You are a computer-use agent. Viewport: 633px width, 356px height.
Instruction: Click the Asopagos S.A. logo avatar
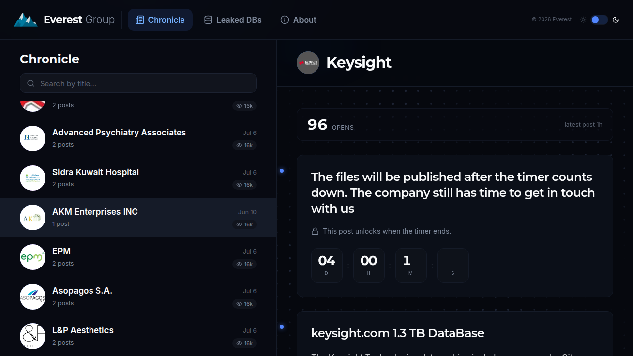33,297
